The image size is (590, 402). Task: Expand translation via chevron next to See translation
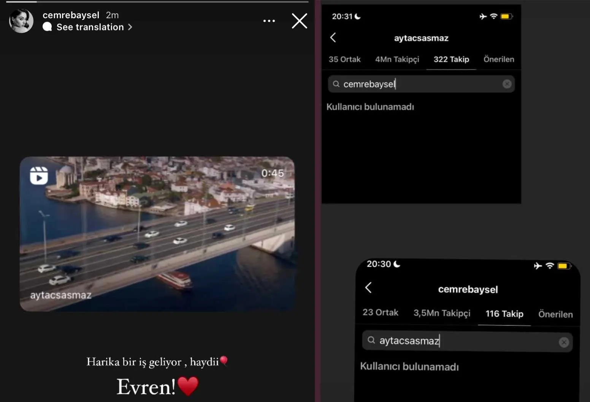click(130, 27)
